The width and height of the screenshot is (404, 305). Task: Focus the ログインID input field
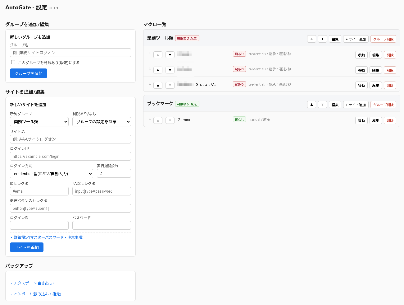coord(39,225)
